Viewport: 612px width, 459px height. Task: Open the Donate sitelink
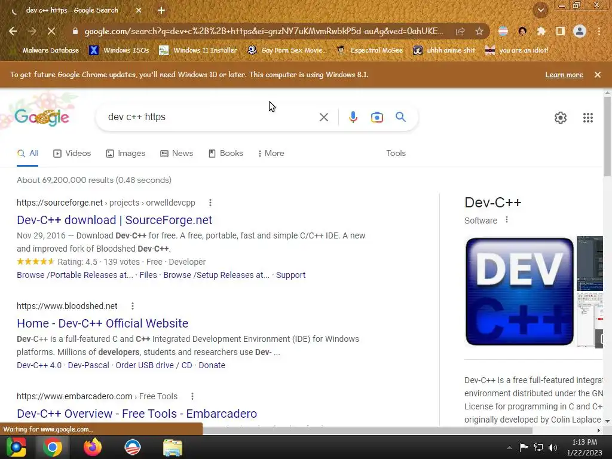point(212,365)
